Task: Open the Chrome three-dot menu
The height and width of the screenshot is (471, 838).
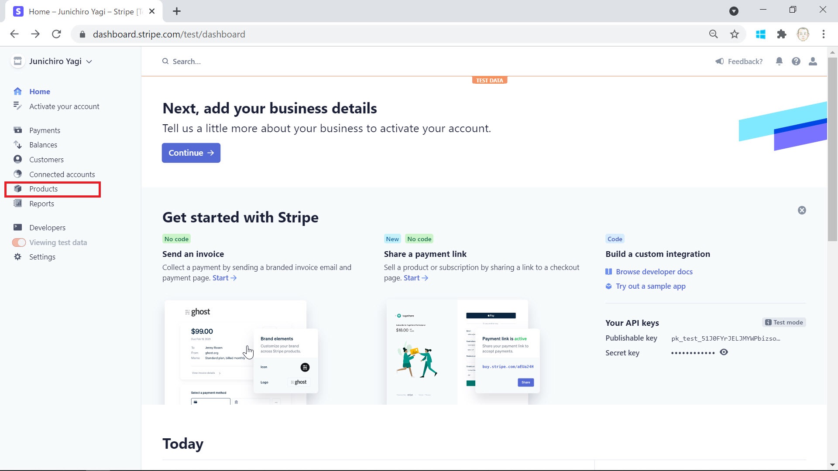Action: click(823, 34)
